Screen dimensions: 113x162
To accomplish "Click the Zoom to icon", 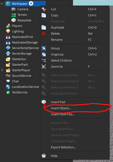I will click(44, 67).
